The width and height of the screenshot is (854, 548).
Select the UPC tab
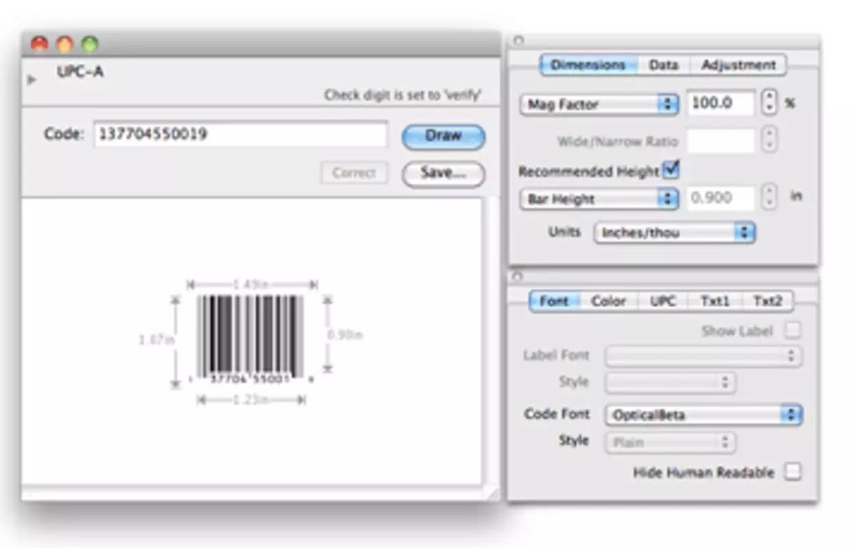662,301
